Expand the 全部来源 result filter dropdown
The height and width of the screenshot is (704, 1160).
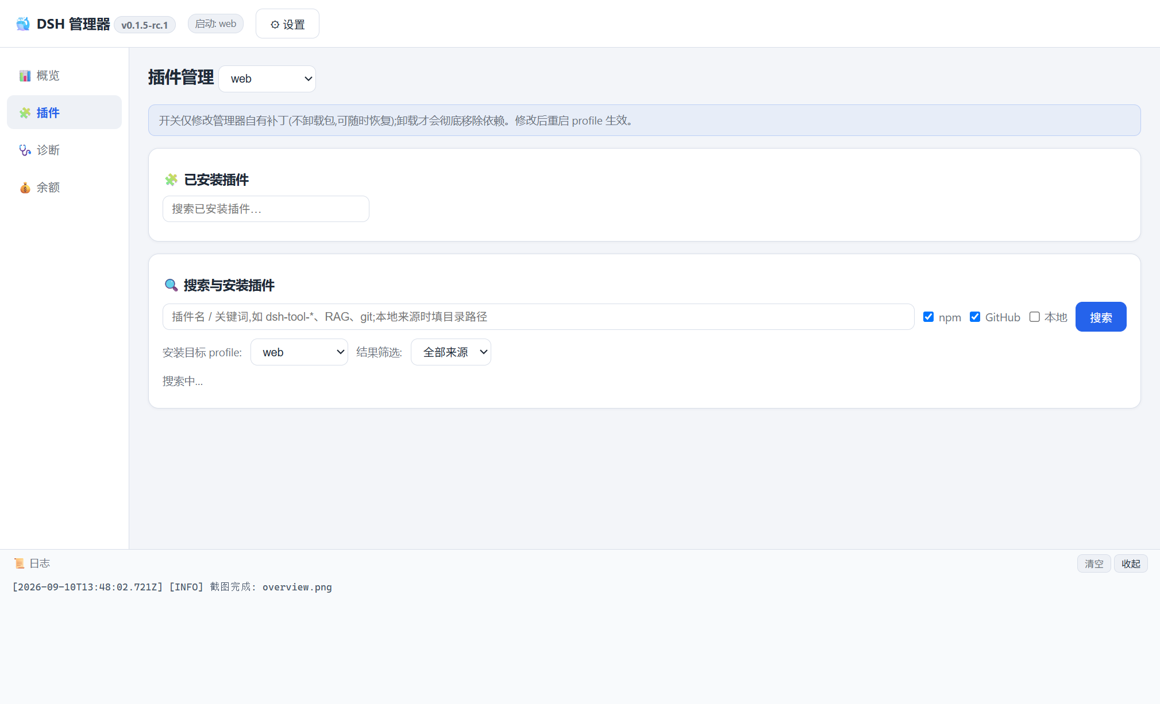(451, 352)
